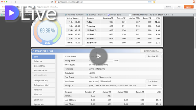Click the 25 % voting value row

coord(73,30)
